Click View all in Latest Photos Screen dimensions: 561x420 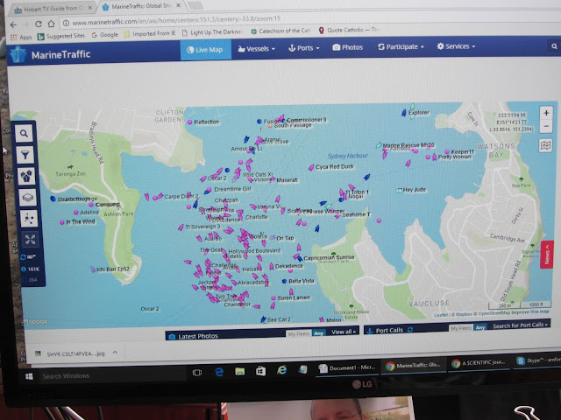(343, 332)
